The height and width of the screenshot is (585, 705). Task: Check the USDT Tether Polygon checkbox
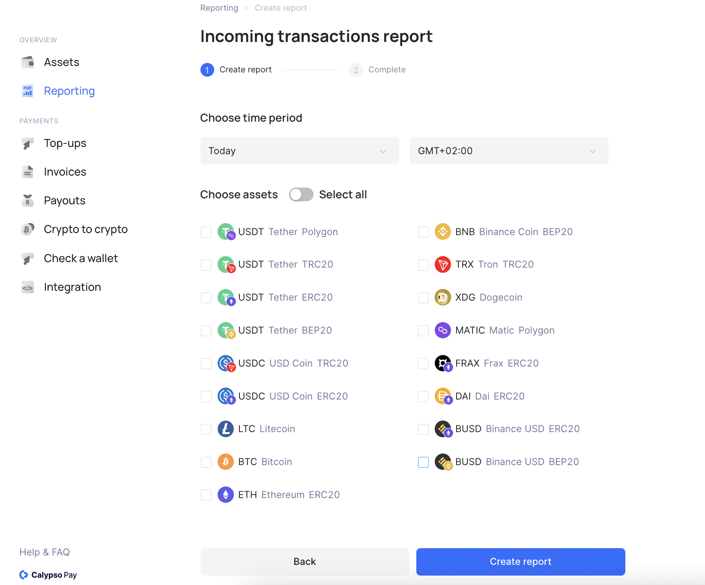206,232
